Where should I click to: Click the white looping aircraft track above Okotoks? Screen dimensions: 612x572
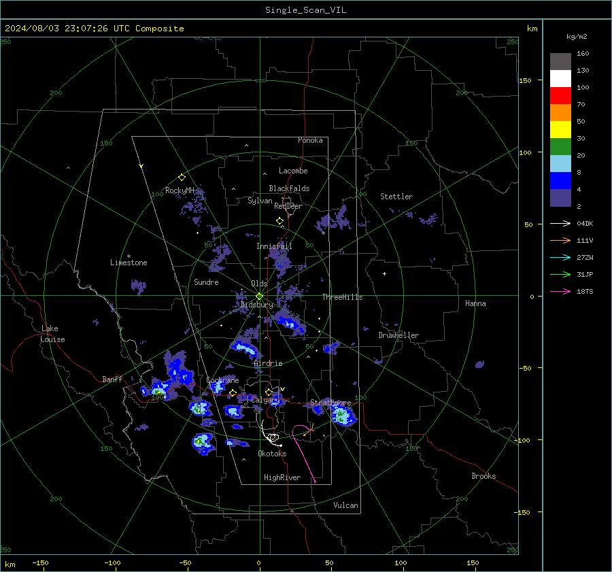[271, 435]
